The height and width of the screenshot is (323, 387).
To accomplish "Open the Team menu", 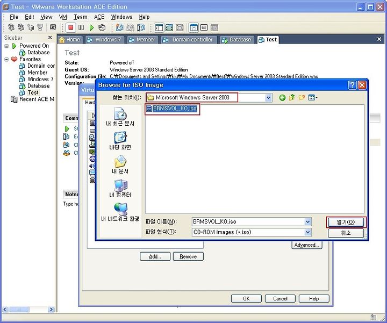I will point(81,17).
